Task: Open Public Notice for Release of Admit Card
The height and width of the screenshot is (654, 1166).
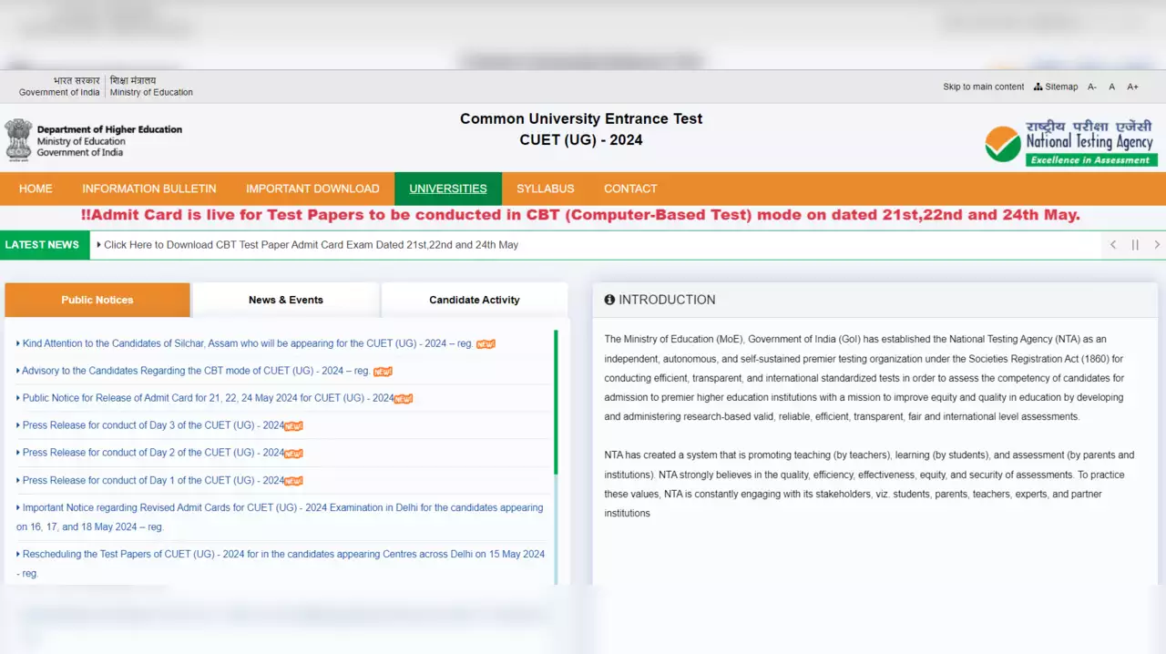Action: coord(207,398)
